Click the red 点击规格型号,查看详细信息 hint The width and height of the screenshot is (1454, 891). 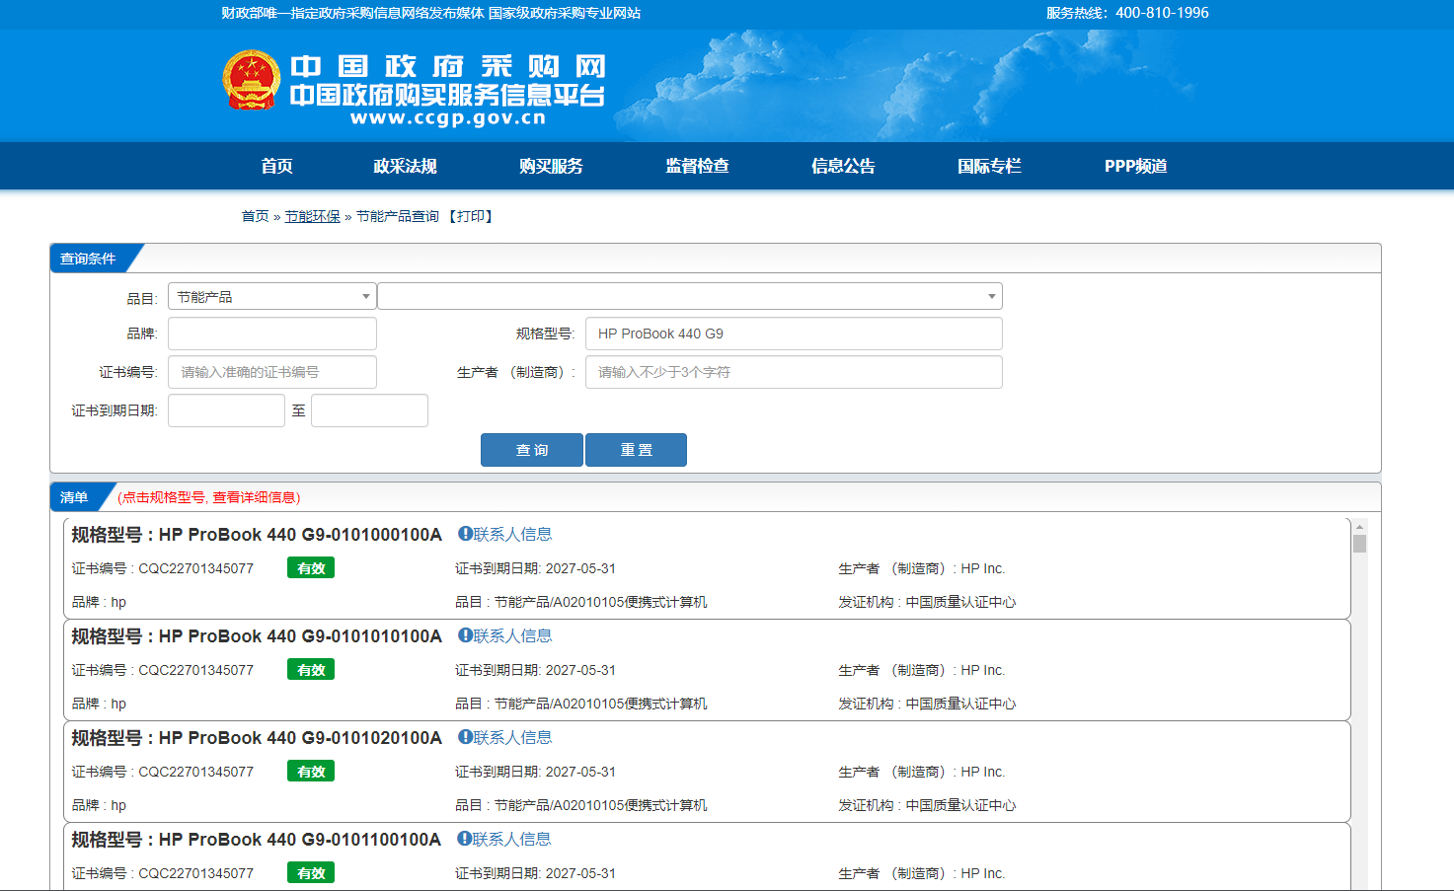(x=208, y=497)
